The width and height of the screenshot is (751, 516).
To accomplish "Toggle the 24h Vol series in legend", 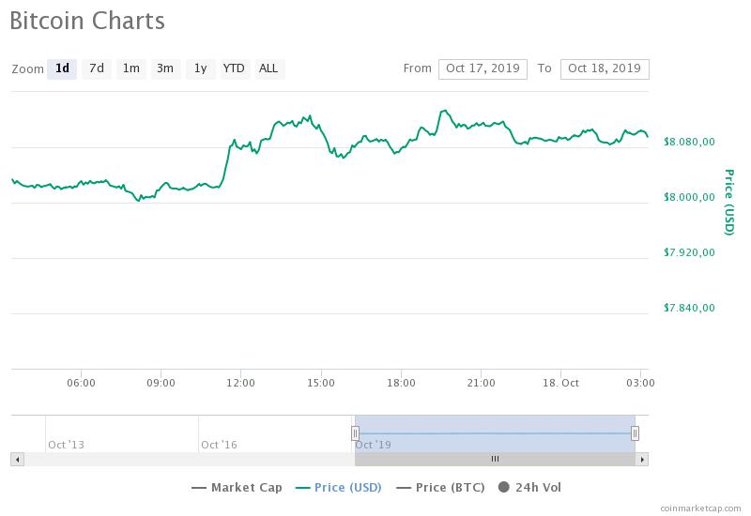I will [x=529, y=487].
